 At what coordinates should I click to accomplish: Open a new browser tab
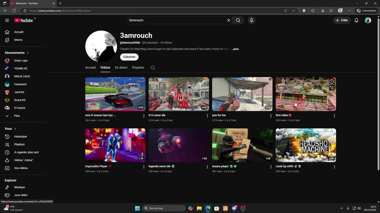60,3
